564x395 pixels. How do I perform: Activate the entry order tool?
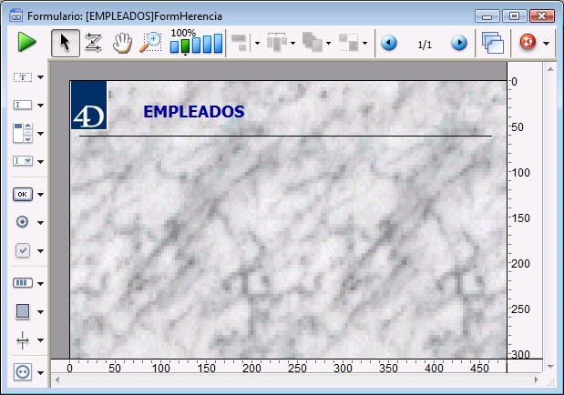[93, 42]
